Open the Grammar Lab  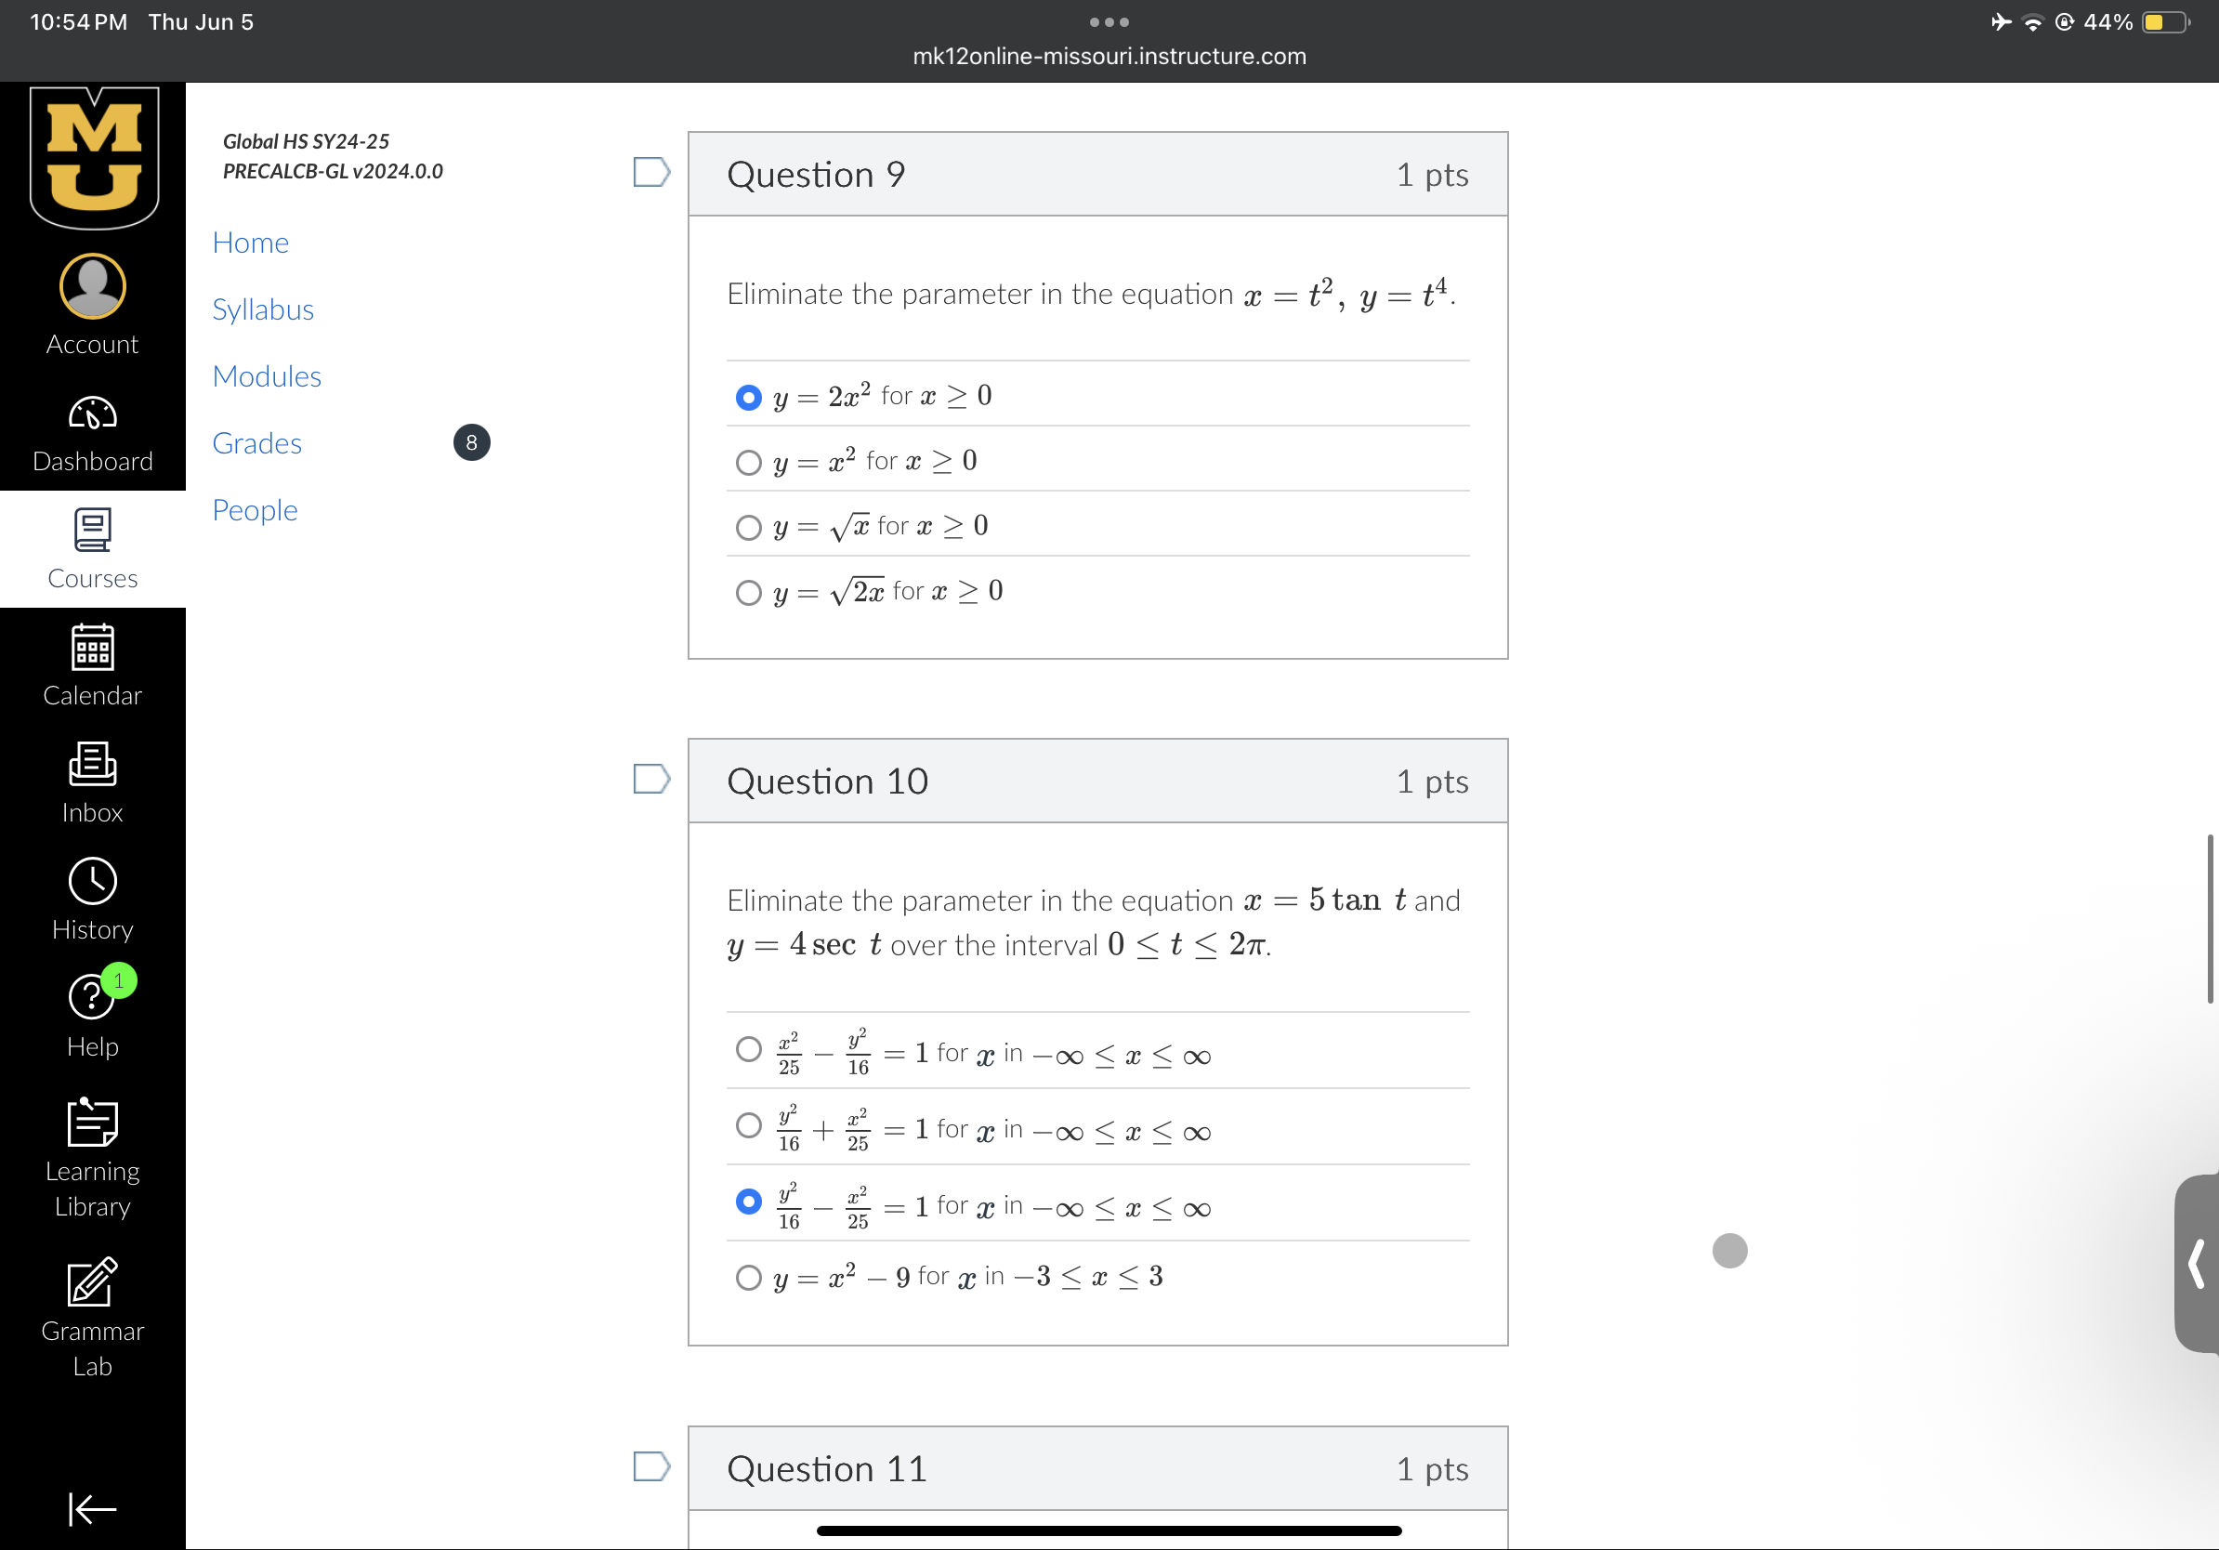[92, 1309]
